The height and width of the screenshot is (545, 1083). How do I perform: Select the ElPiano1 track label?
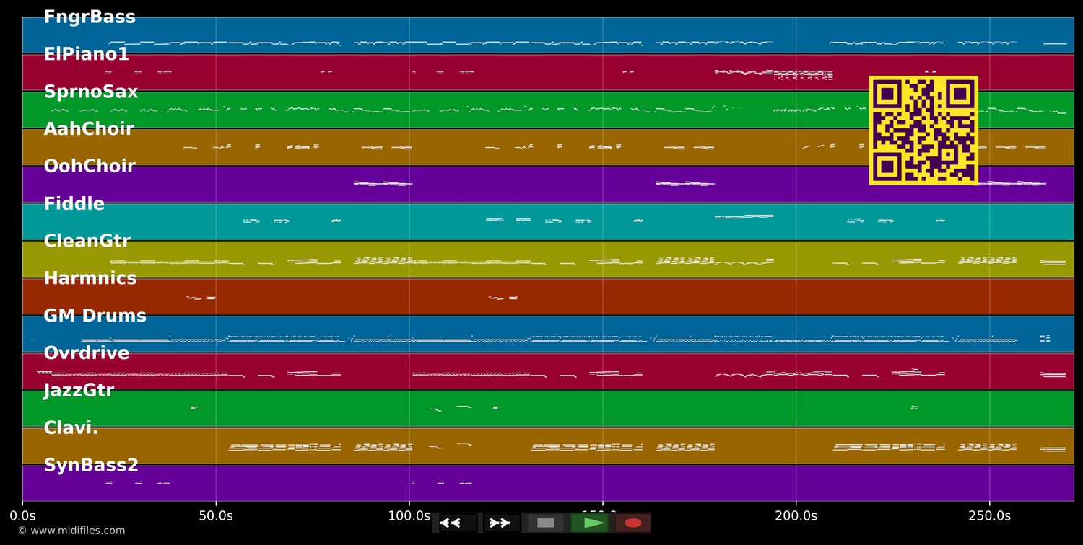pos(86,55)
